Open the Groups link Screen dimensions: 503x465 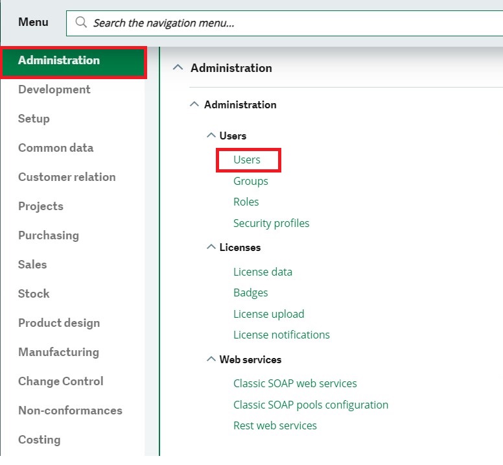[x=251, y=181]
